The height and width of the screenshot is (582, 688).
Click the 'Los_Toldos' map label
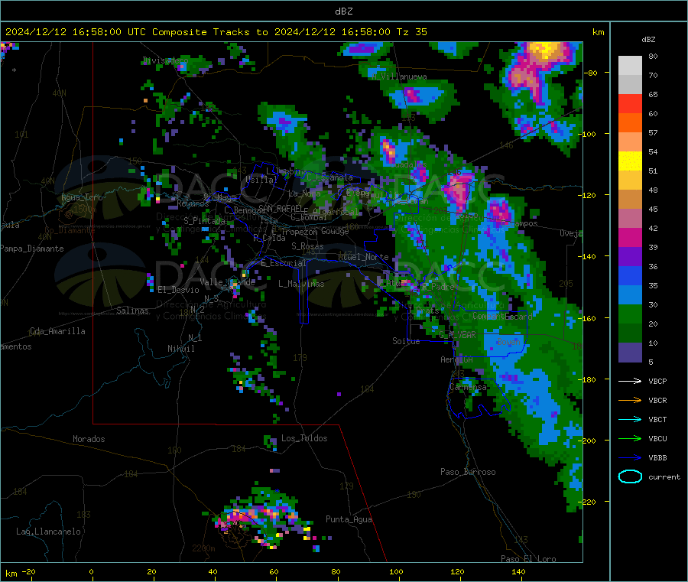[x=304, y=438]
